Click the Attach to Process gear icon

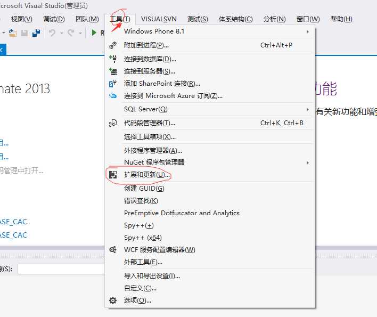coord(113,45)
